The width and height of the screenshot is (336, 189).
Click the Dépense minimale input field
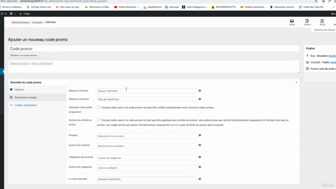[x=146, y=91]
